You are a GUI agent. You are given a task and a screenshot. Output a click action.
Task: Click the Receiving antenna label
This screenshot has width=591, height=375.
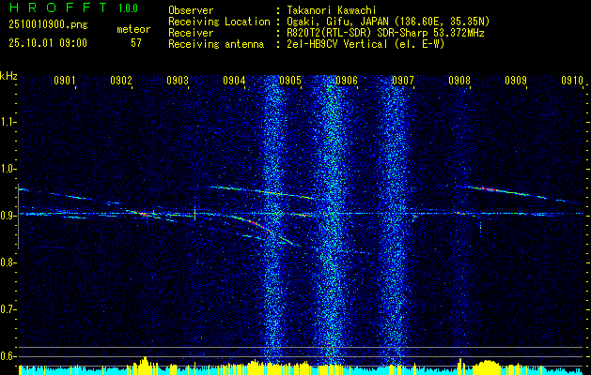[x=216, y=44]
